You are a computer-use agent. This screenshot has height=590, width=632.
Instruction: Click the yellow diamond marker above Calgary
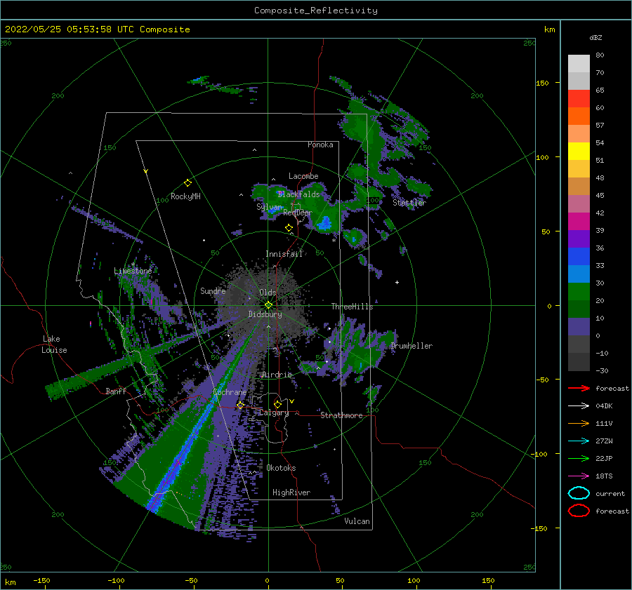[x=277, y=404]
